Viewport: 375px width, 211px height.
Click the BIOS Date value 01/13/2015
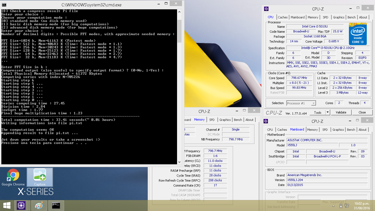coord(327,185)
